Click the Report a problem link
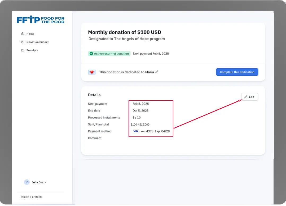The width and height of the screenshot is (286, 206). coord(32,197)
